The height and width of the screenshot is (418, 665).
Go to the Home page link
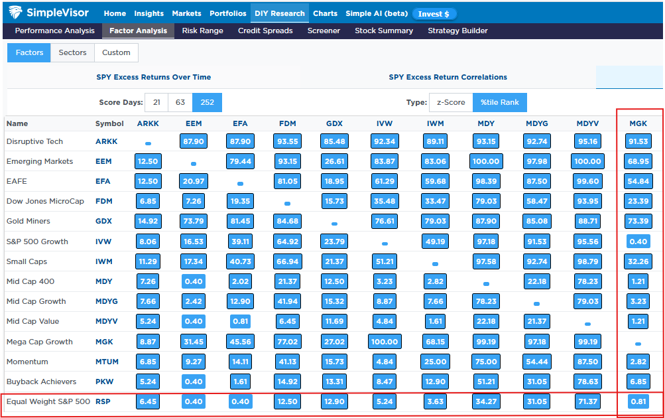114,13
